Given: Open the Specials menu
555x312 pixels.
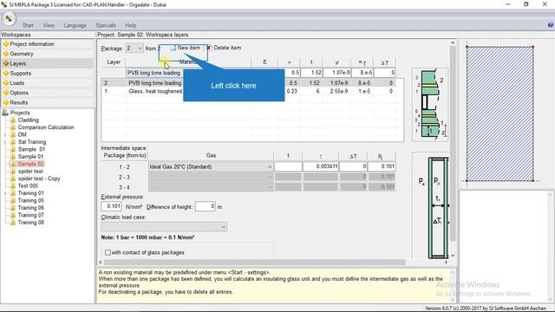Looking at the screenshot, I should (x=106, y=25).
